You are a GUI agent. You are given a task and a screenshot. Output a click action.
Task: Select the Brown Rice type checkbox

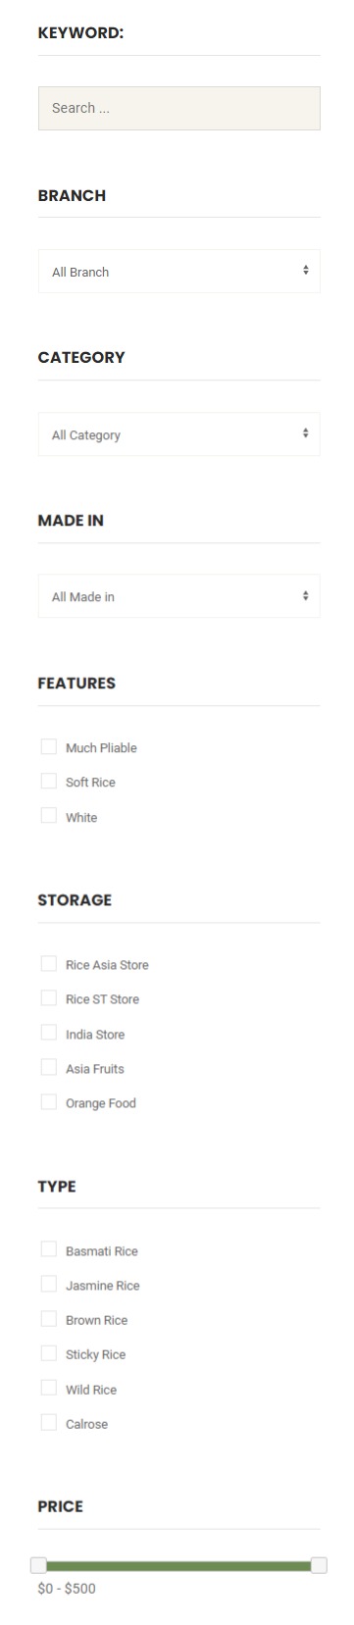[x=49, y=1319]
